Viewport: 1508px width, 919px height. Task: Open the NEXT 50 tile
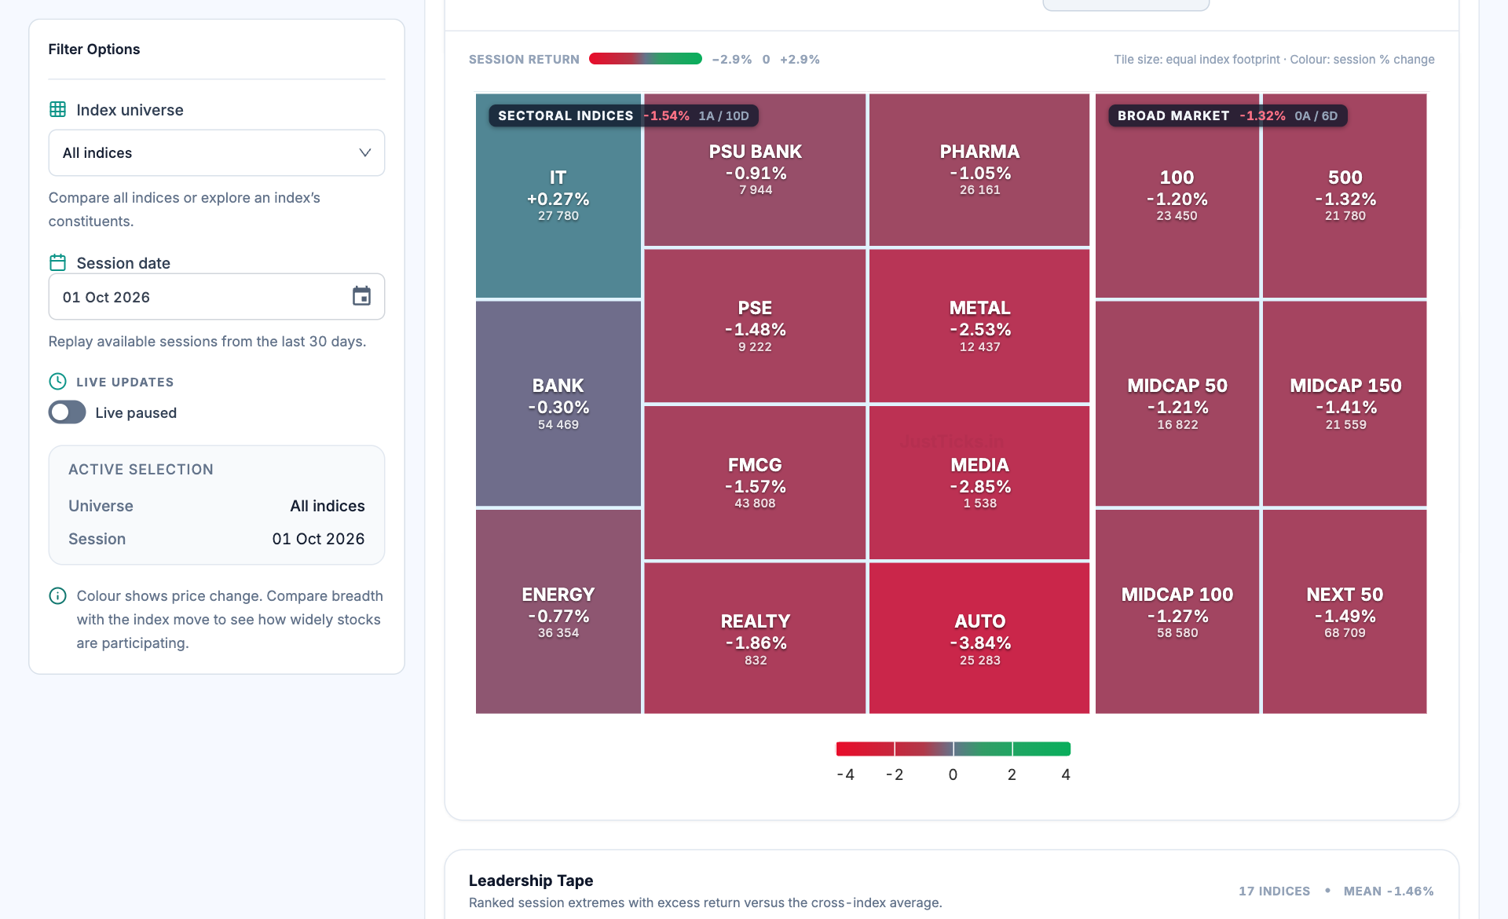[1345, 612]
